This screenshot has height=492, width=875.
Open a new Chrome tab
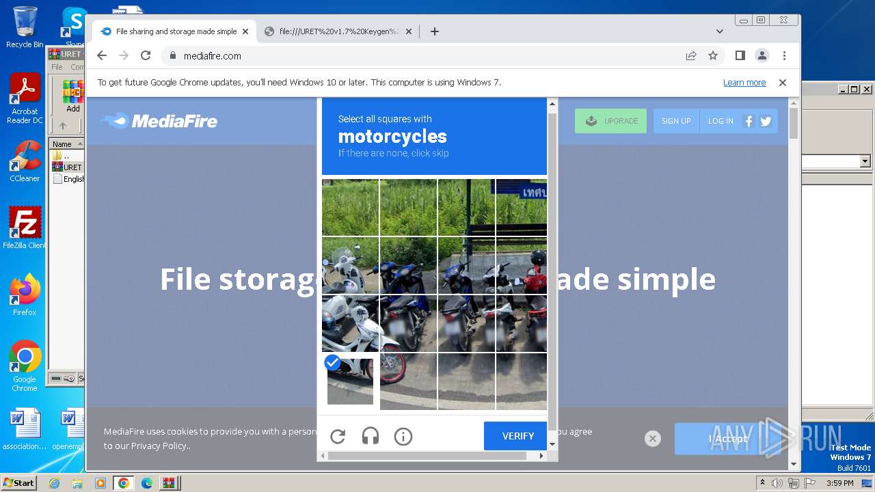[434, 31]
